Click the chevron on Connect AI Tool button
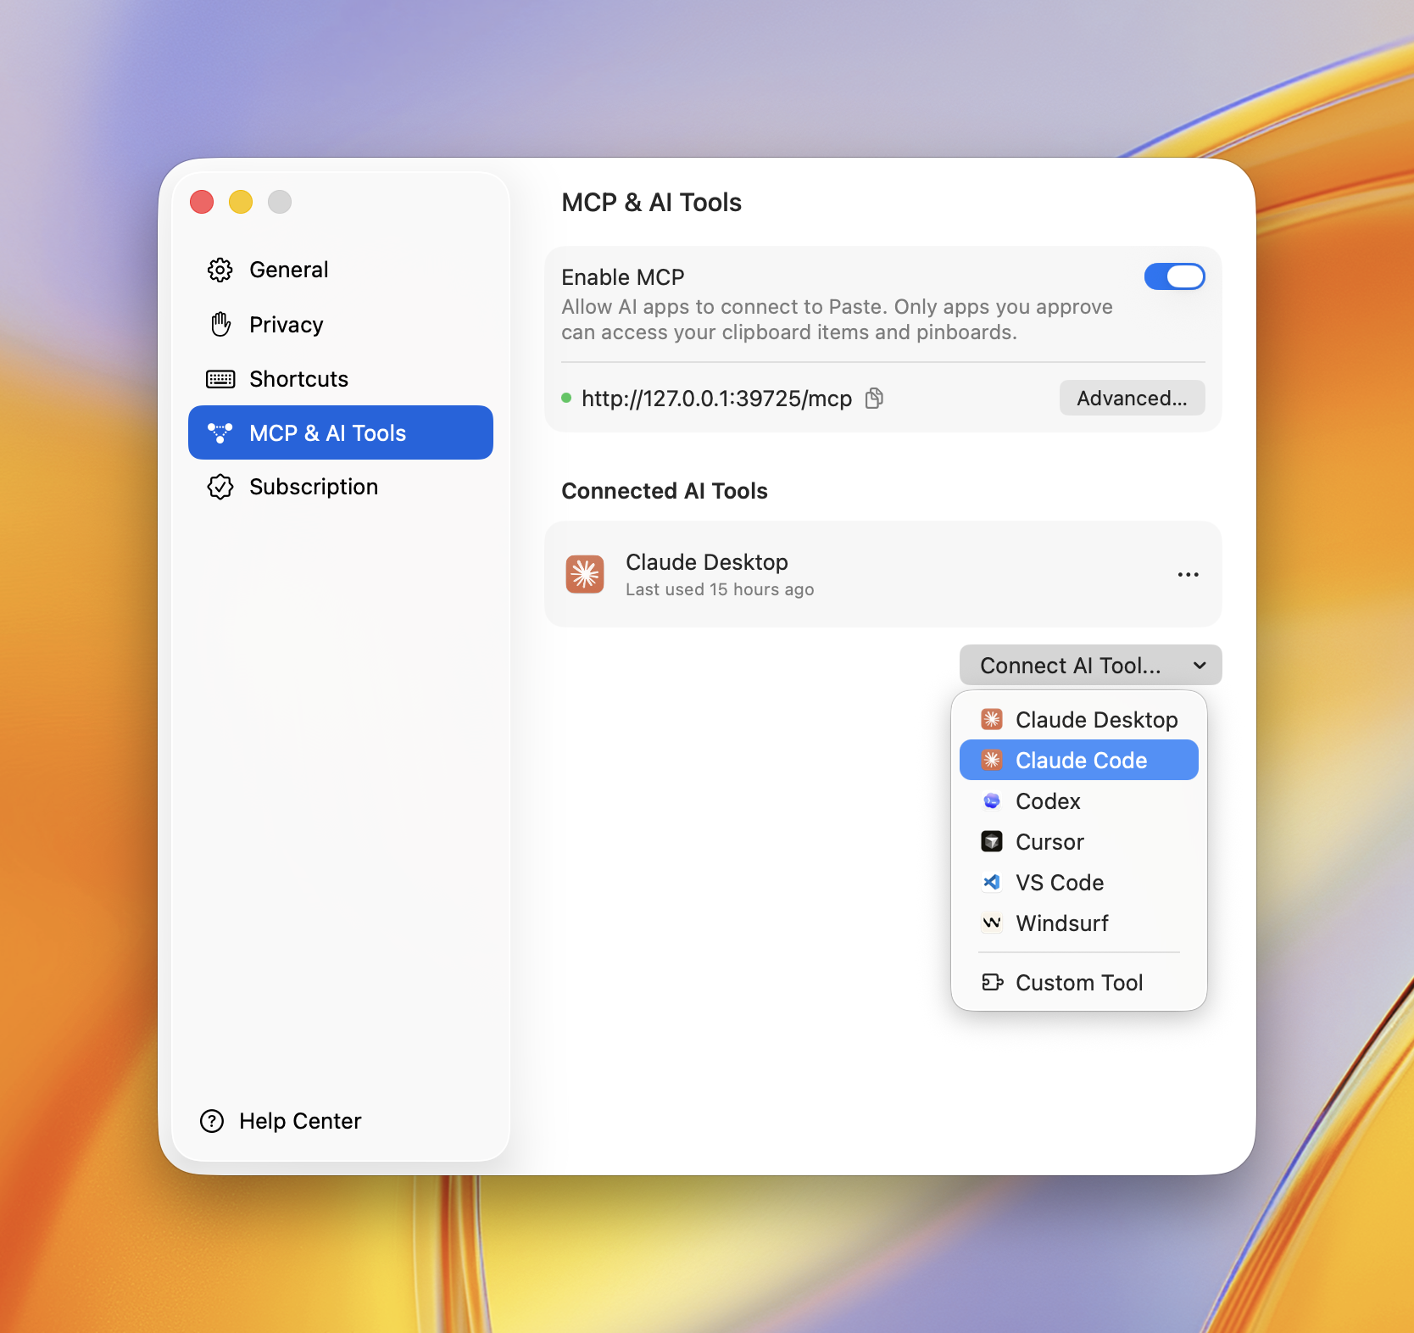1414x1333 pixels. click(1200, 666)
